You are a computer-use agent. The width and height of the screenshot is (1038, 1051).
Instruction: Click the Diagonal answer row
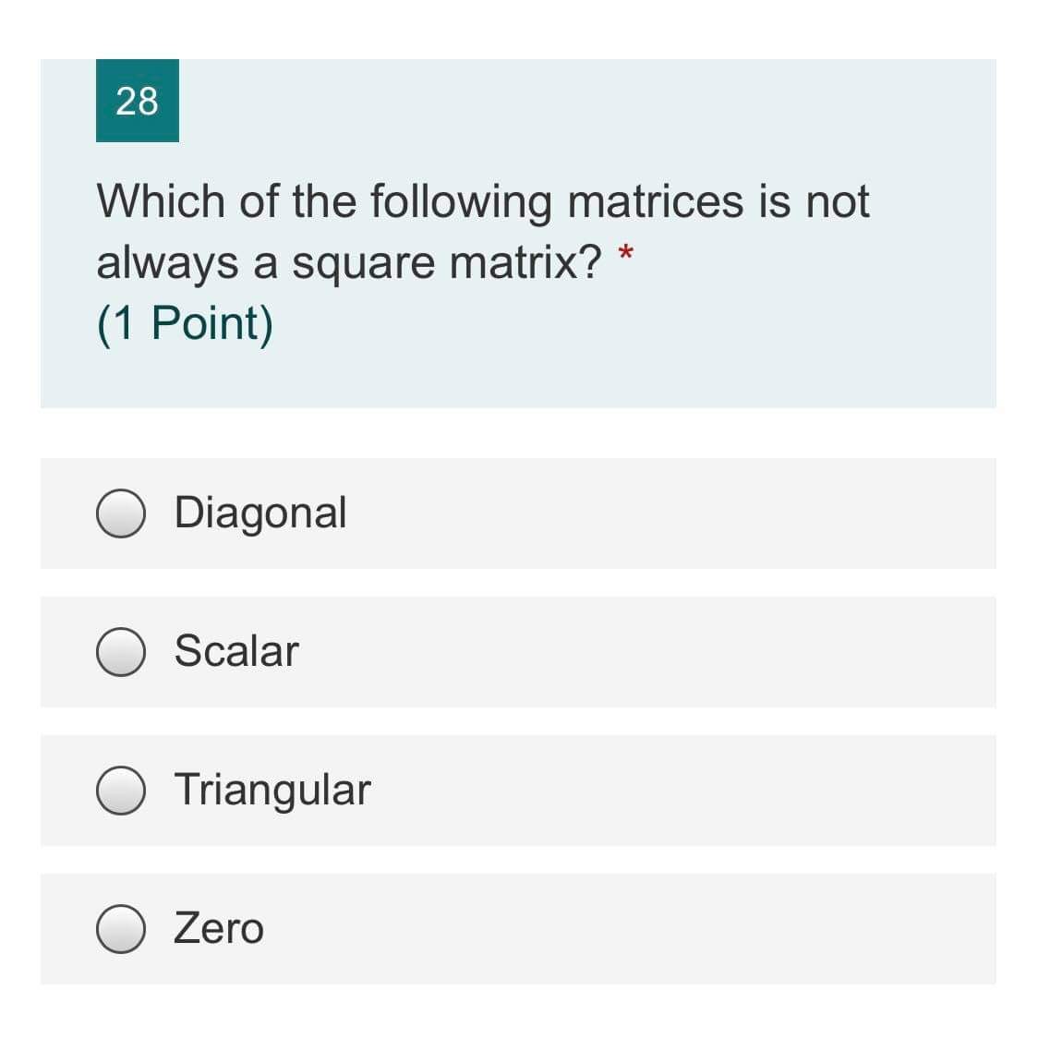click(517, 513)
